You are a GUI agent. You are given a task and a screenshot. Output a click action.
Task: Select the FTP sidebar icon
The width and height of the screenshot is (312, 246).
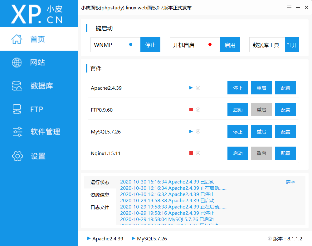(x=17, y=109)
